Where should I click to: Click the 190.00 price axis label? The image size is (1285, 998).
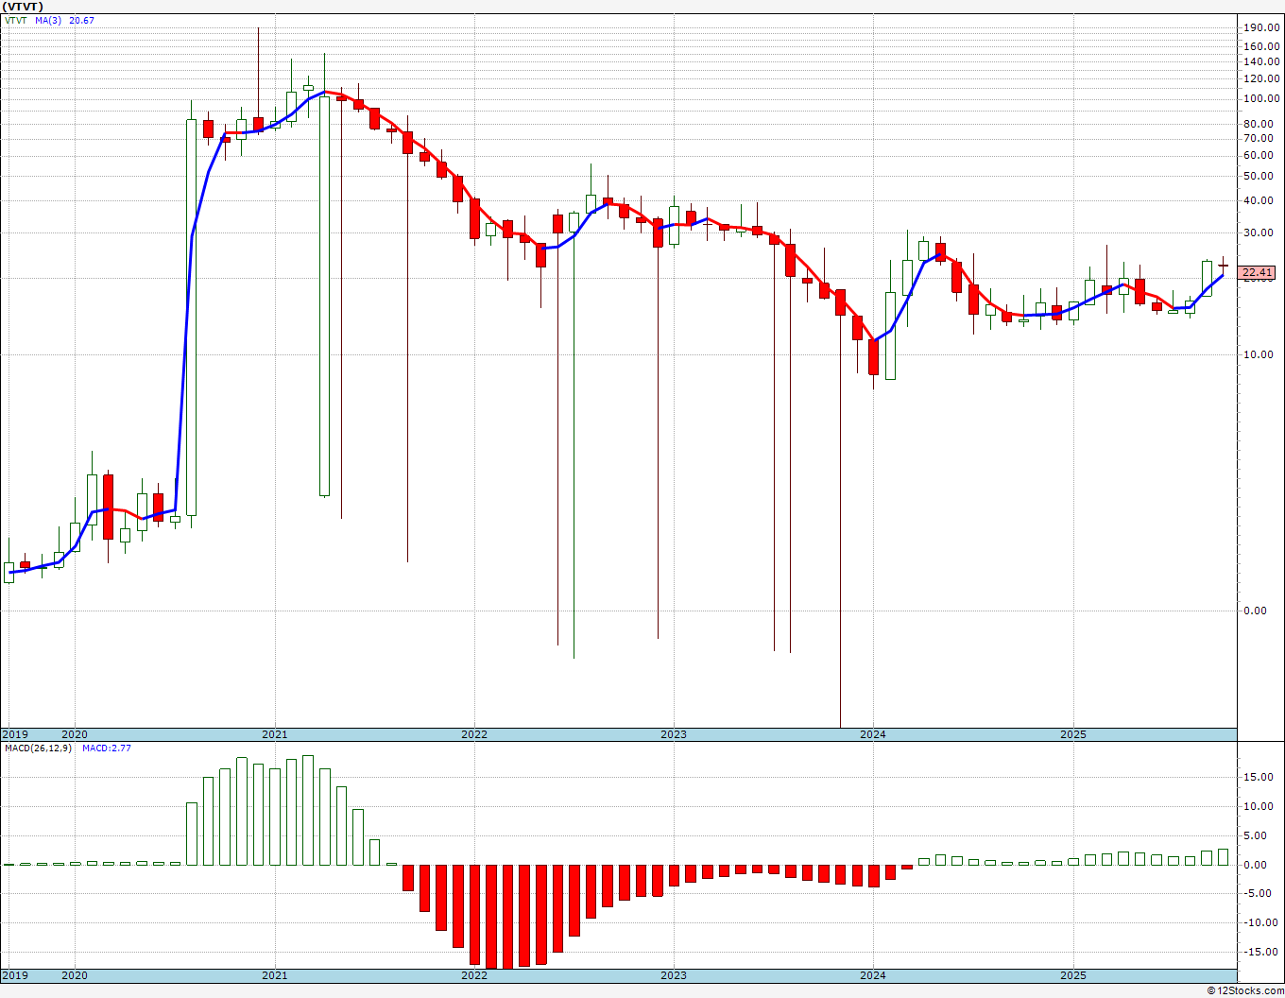pyautogui.click(x=1261, y=27)
